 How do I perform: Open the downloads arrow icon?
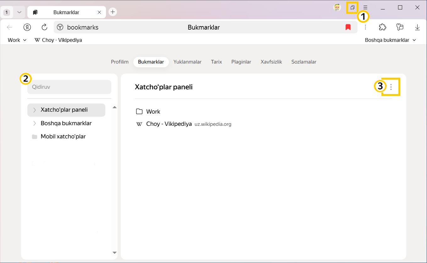coord(417,27)
